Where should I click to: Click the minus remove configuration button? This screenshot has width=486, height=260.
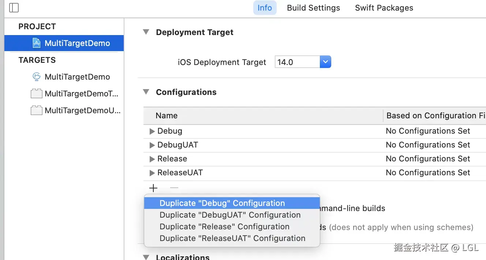[x=174, y=188]
